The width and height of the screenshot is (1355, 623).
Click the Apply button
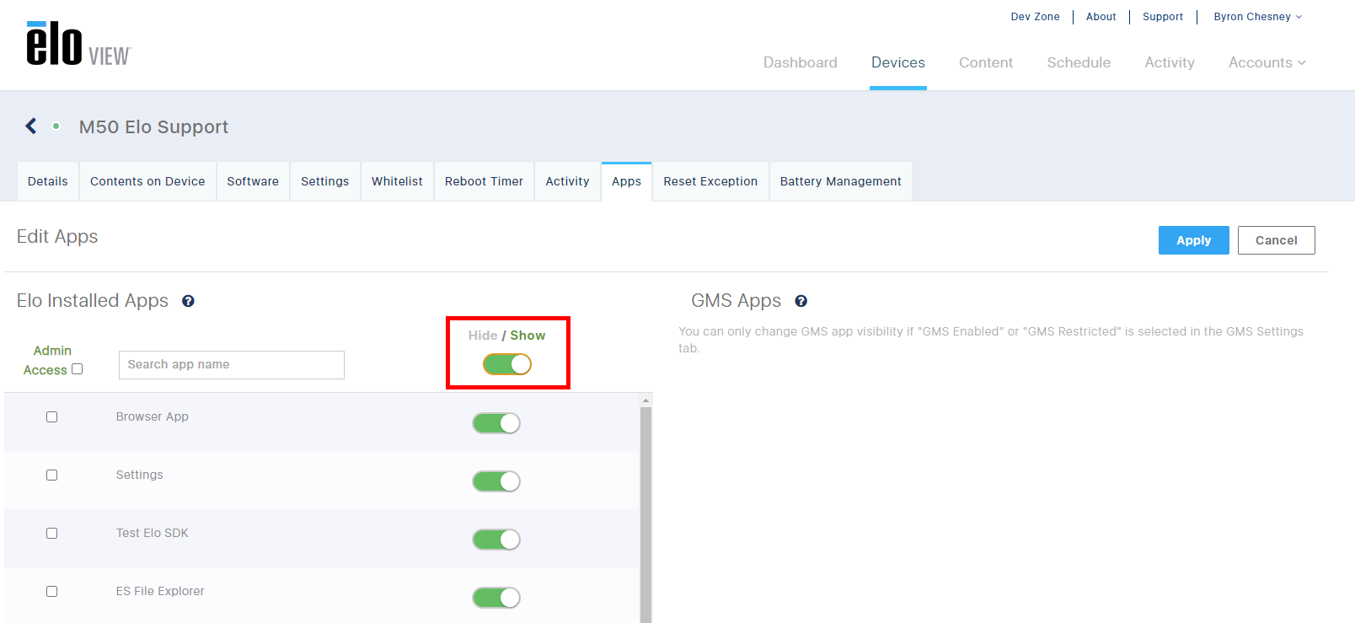[1194, 240]
